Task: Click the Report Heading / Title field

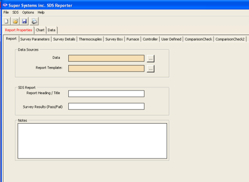Action: pyautogui.click(x=106, y=94)
